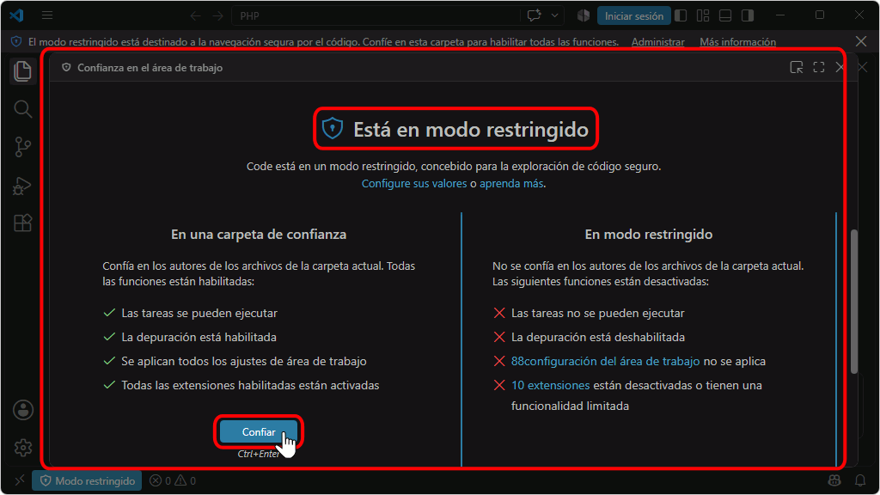Open the hamburger application menu
Viewport: 880px width, 495px height.
point(47,15)
